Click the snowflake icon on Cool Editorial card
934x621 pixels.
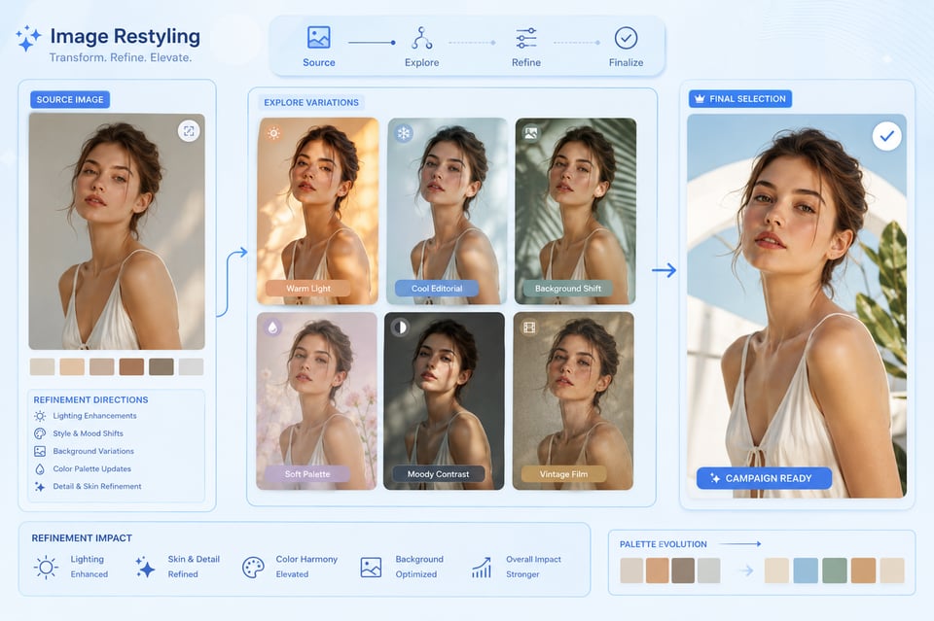pyautogui.click(x=403, y=132)
